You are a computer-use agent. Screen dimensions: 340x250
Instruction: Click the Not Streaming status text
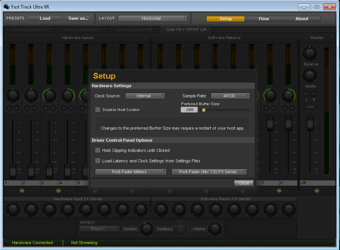click(x=84, y=243)
